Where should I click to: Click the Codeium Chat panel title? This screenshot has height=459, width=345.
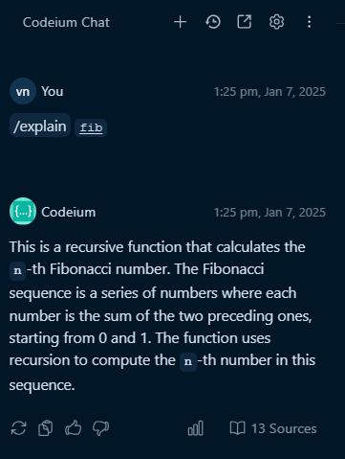(66, 22)
